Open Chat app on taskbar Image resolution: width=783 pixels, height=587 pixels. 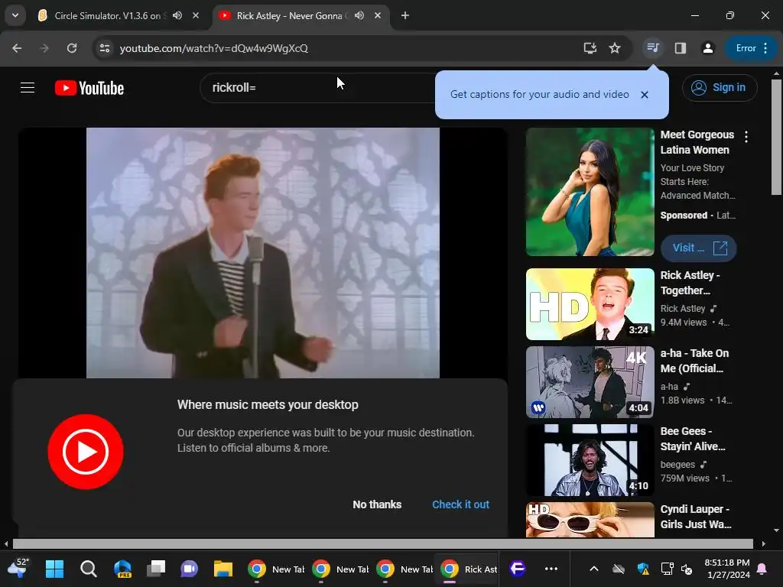(x=190, y=569)
